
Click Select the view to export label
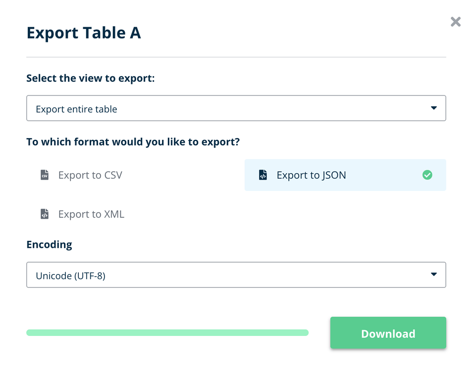coord(91,78)
